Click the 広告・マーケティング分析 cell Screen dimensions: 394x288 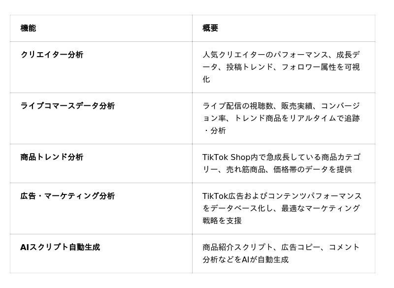(67, 196)
